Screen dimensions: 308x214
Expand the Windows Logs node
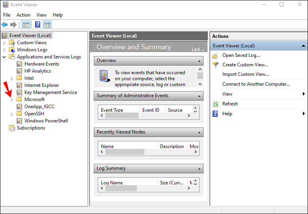point(4,50)
